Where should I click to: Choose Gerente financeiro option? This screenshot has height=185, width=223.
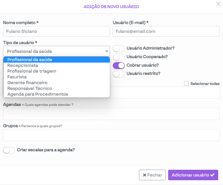(x=27, y=83)
